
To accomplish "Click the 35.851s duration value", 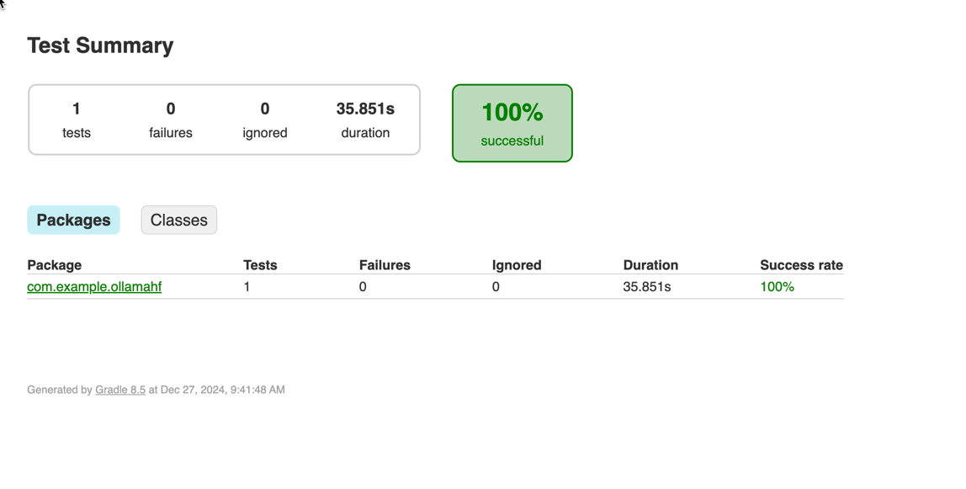I will (365, 108).
